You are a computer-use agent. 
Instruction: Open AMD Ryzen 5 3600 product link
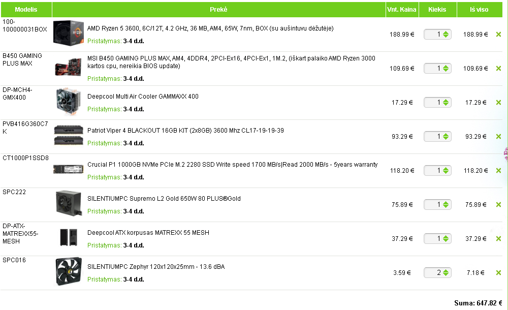pos(210,28)
